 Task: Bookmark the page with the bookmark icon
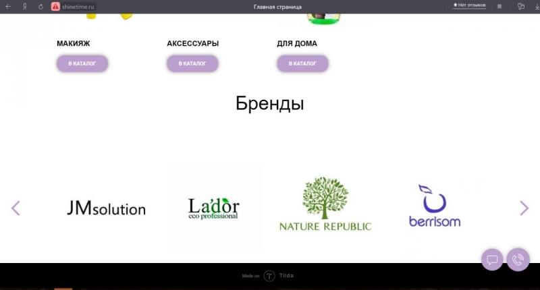click(x=500, y=7)
